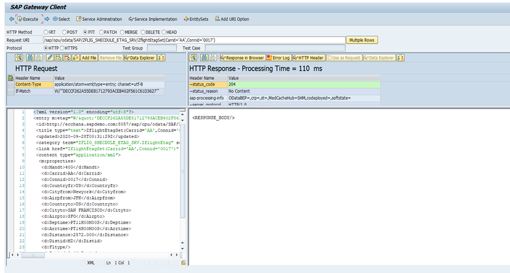Viewport: 510px width, 273px height.
Task: Click the Execute button
Action: (28, 19)
